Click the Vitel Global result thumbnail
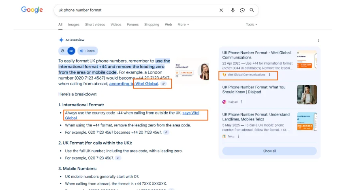 point(307,60)
